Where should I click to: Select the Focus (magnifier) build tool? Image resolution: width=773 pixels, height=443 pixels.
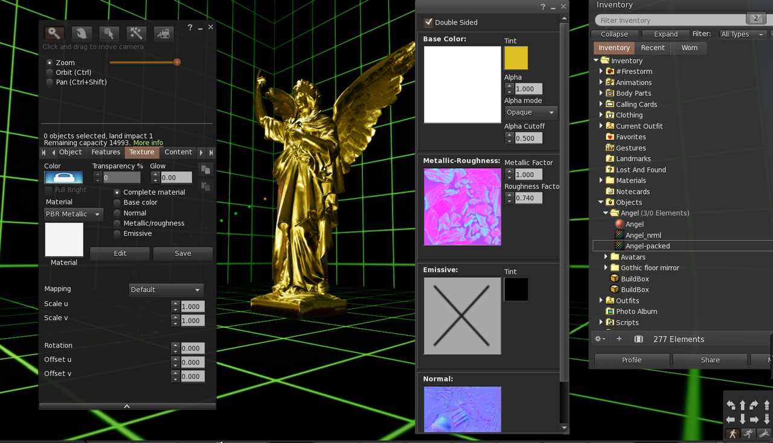click(x=54, y=33)
